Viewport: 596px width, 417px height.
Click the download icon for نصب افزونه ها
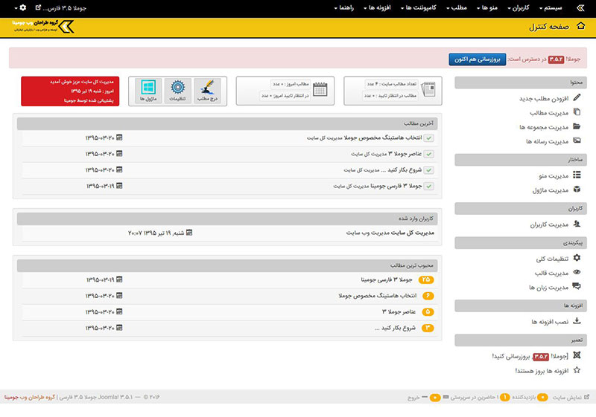(x=577, y=320)
